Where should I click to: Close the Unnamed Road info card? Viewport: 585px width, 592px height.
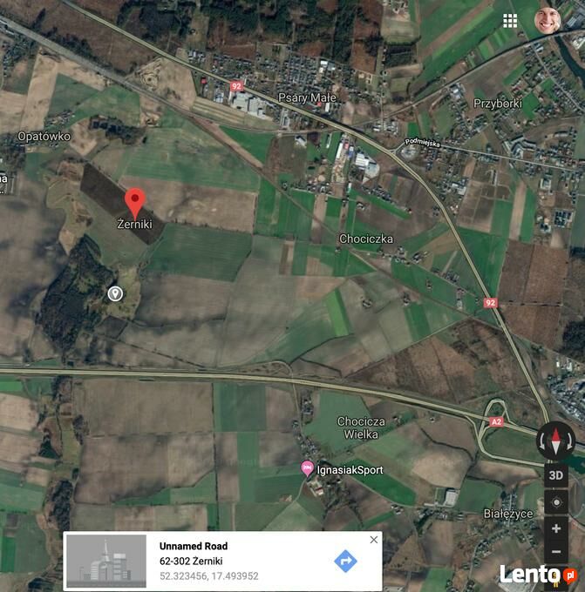374,540
